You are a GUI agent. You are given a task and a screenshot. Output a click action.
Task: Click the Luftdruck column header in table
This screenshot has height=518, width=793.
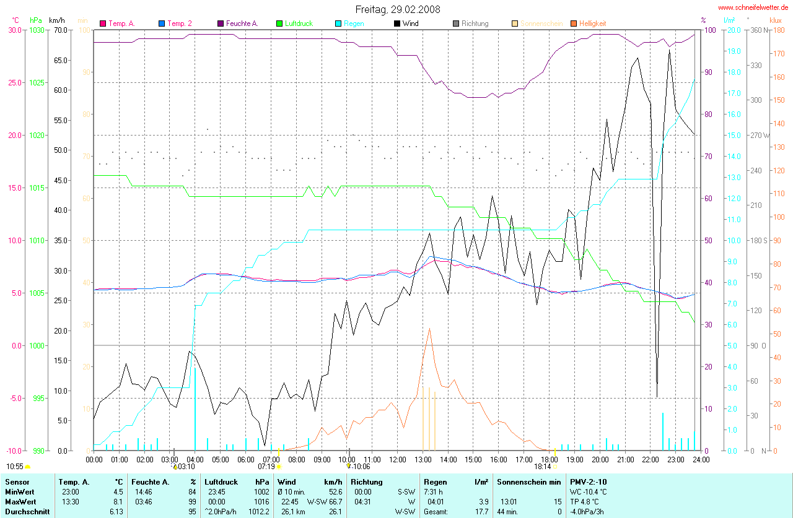click(221, 481)
